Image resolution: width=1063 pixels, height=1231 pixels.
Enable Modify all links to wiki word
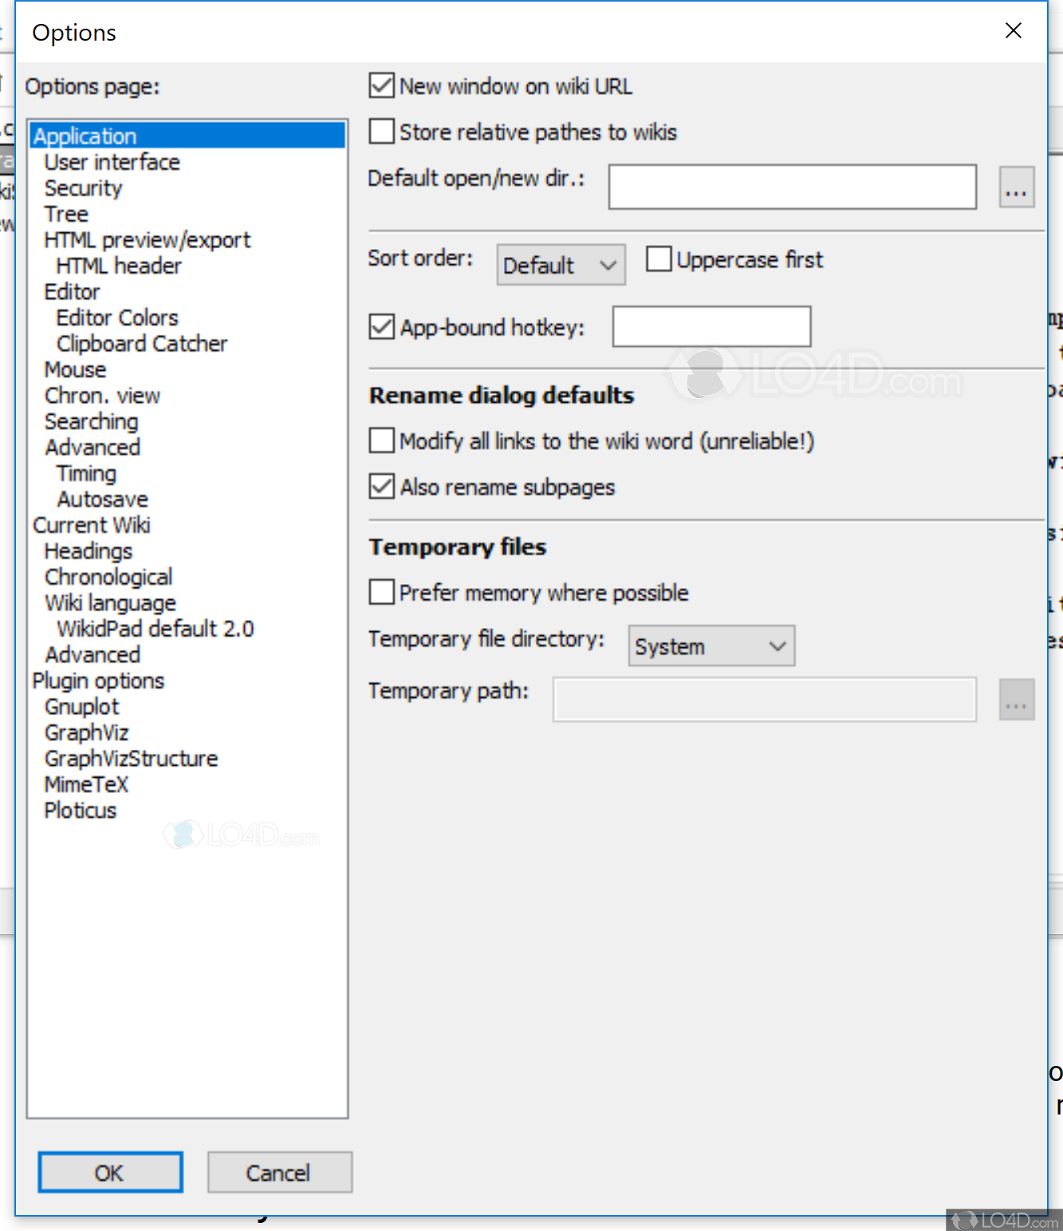[381, 440]
